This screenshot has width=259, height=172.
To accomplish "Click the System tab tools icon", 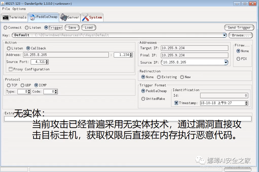I will coord(85,17).
